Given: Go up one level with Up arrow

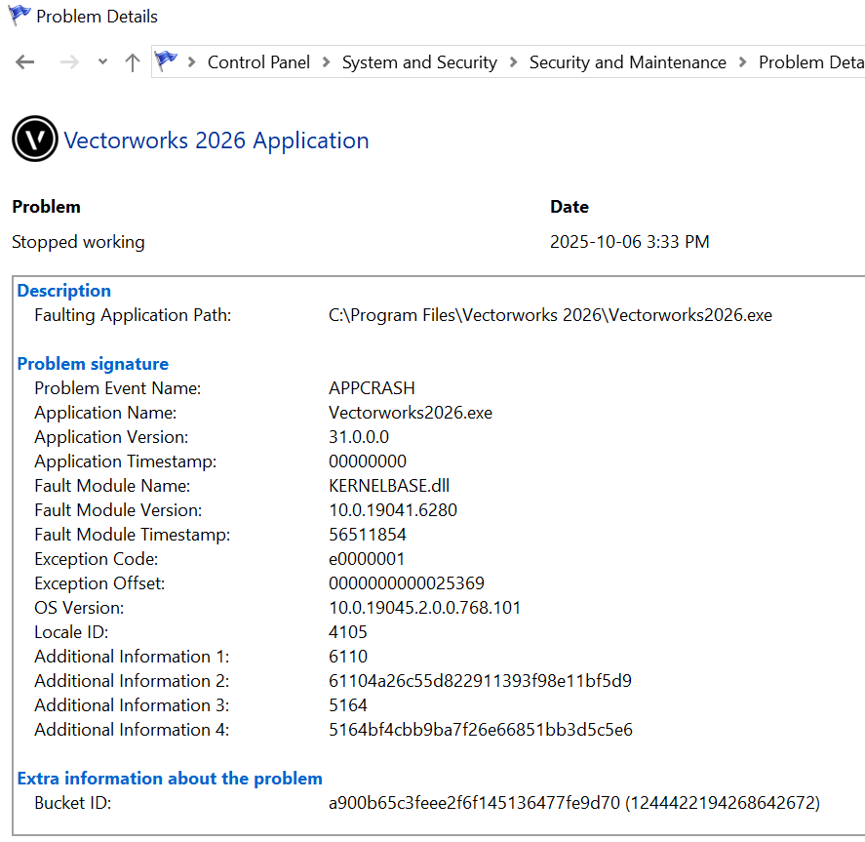Looking at the screenshot, I should click(133, 62).
